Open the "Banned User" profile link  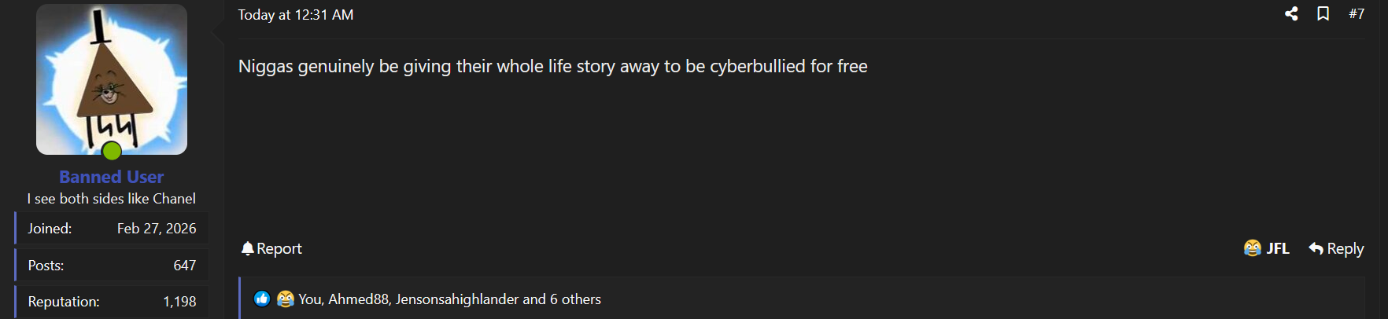point(112,177)
